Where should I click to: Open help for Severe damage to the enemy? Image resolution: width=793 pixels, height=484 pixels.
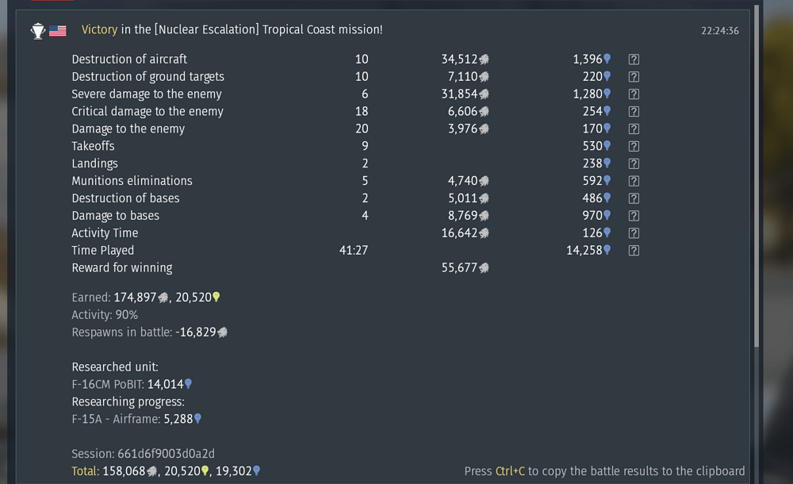pos(634,94)
